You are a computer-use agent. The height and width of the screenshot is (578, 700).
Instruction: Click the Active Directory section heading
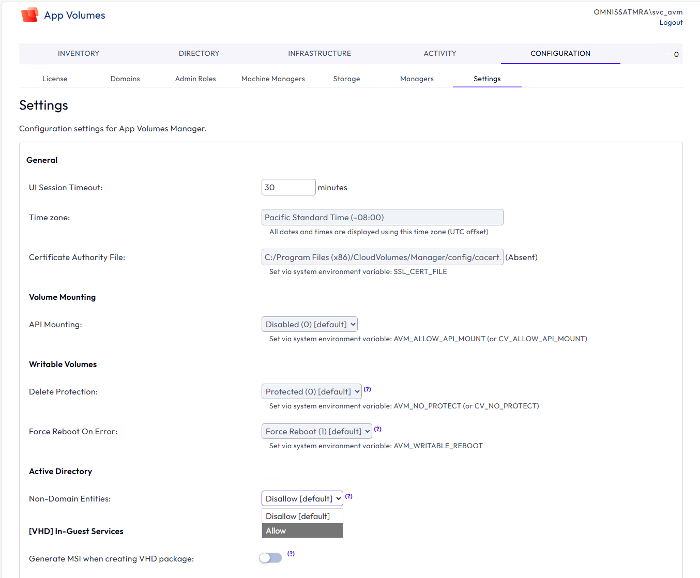[60, 471]
